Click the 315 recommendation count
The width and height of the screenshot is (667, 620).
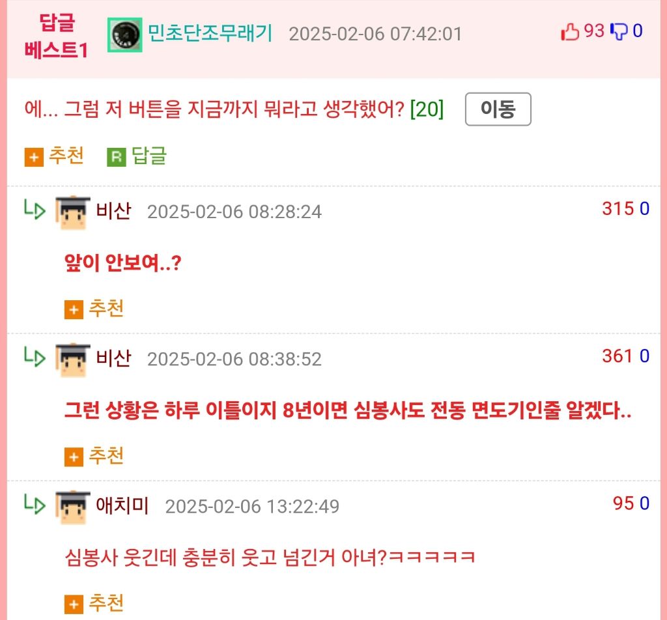(x=617, y=209)
